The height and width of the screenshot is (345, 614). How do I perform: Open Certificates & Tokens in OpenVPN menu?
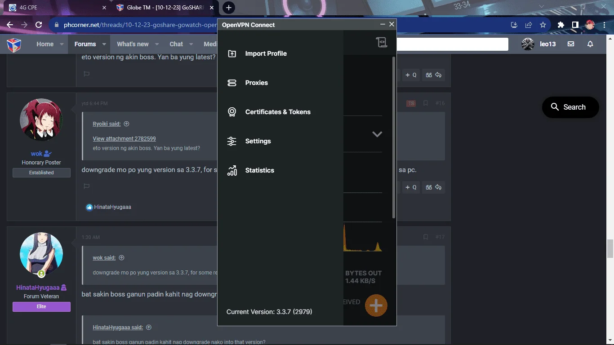click(278, 112)
